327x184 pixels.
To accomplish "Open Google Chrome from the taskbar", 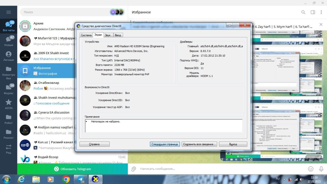I will tap(66, 179).
